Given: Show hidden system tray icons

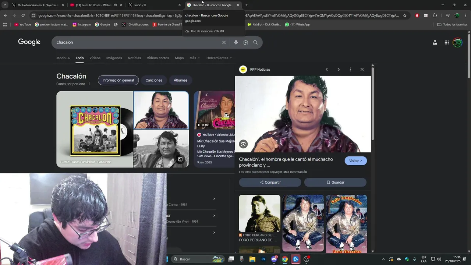Looking at the screenshot, I should 383,259.
